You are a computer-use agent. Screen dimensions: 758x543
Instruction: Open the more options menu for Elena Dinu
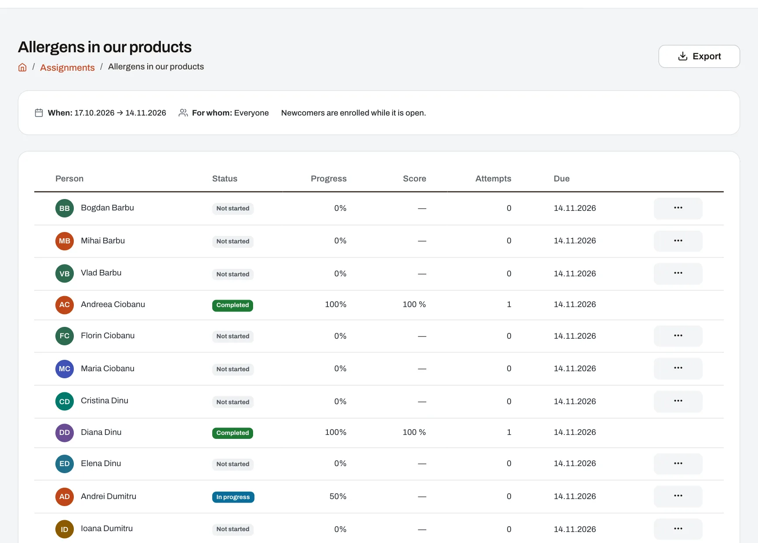click(678, 464)
